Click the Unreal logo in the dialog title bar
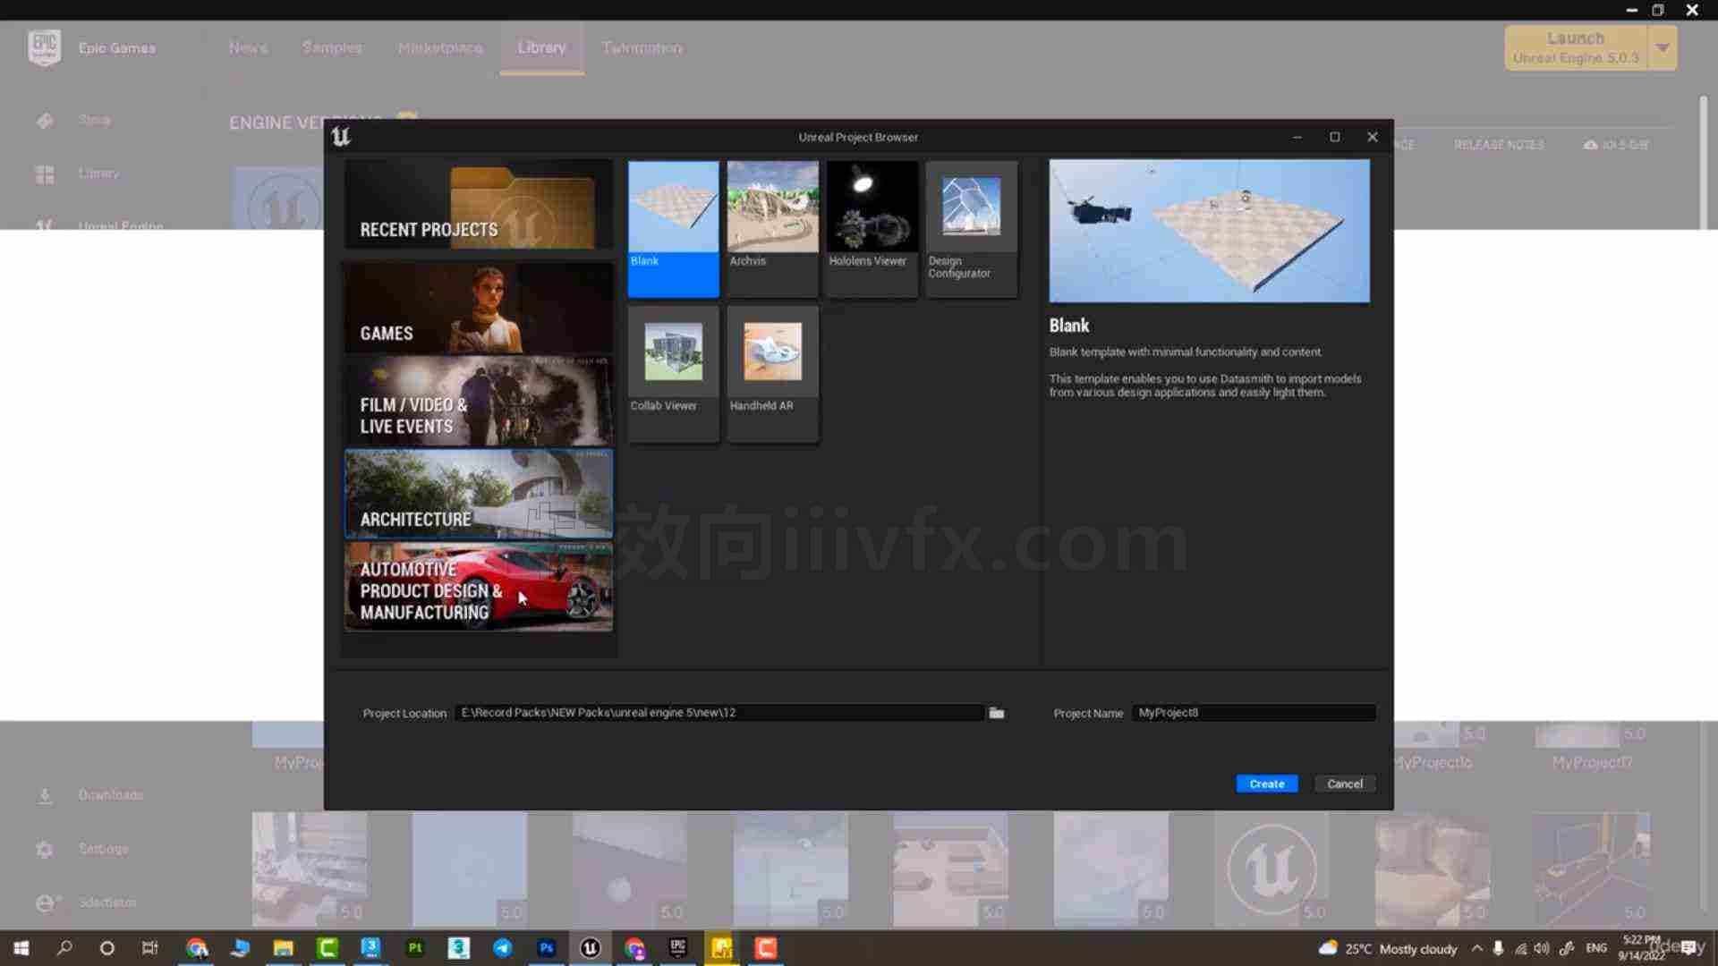Screen dimensions: 1718x966 pyautogui.click(x=341, y=137)
